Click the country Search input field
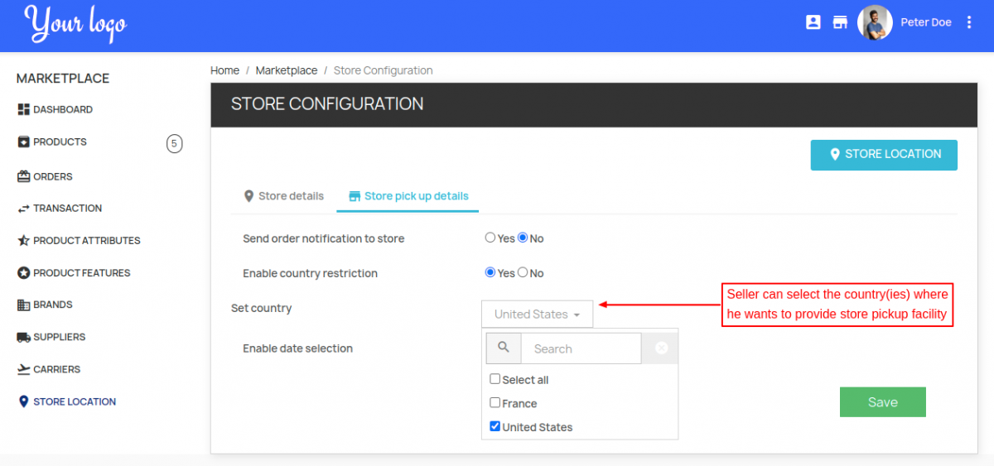The height and width of the screenshot is (466, 994). [x=581, y=348]
